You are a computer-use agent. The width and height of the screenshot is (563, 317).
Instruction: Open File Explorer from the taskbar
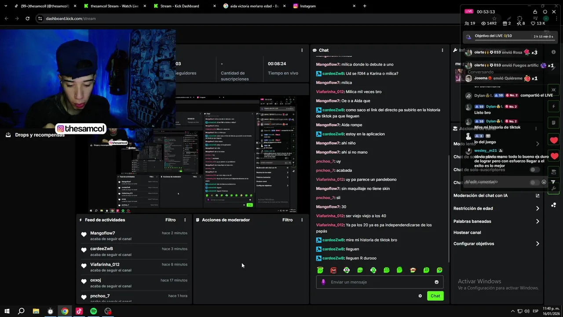(x=36, y=311)
